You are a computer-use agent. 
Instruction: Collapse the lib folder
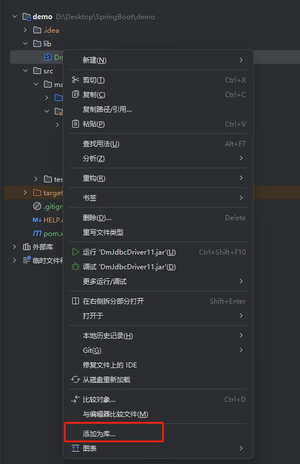pyautogui.click(x=25, y=43)
